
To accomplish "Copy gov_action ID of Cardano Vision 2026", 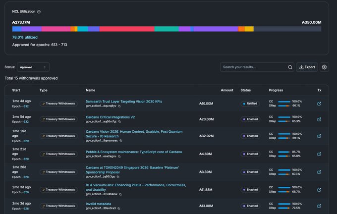I will [x=121, y=141].
